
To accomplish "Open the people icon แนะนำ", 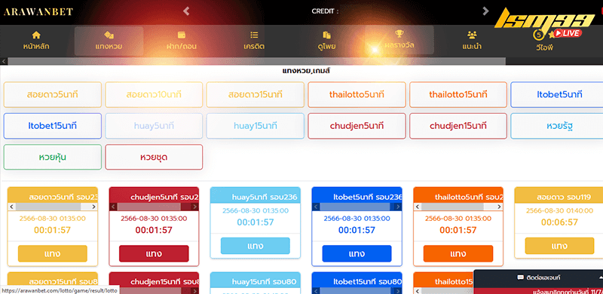I will [x=472, y=41].
